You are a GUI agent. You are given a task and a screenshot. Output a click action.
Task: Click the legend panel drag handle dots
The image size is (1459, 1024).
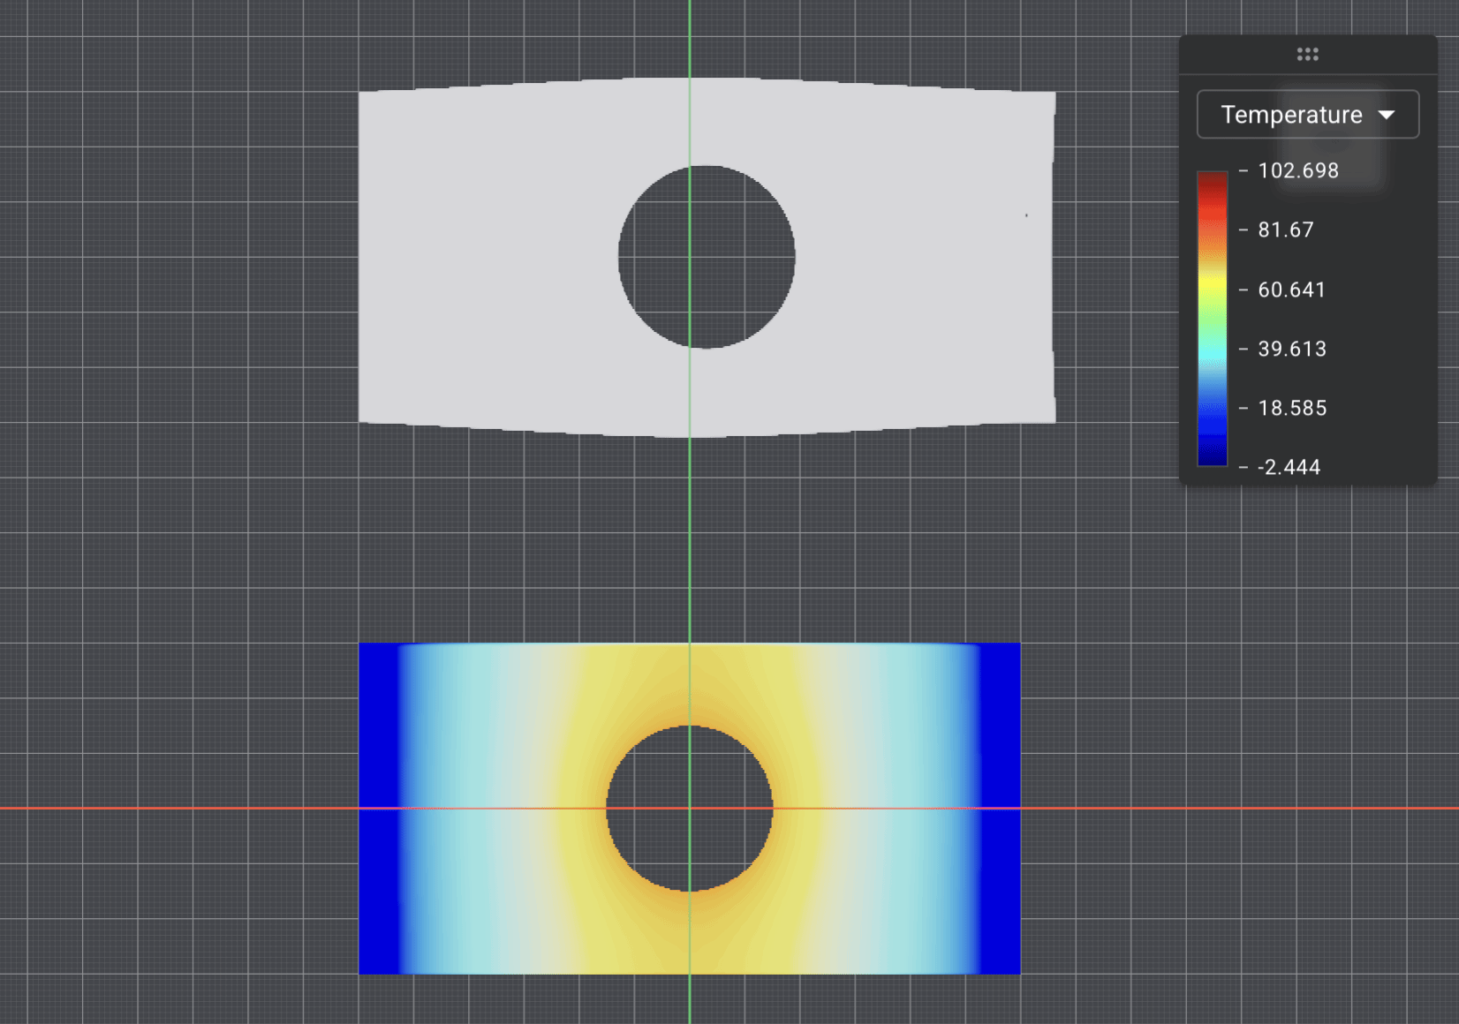pos(1307,55)
